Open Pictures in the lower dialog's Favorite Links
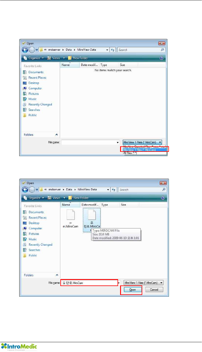The image size is (202, 352). point(34,234)
